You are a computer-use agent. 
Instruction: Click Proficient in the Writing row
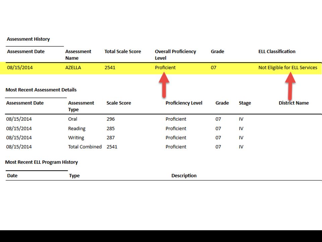point(176,138)
